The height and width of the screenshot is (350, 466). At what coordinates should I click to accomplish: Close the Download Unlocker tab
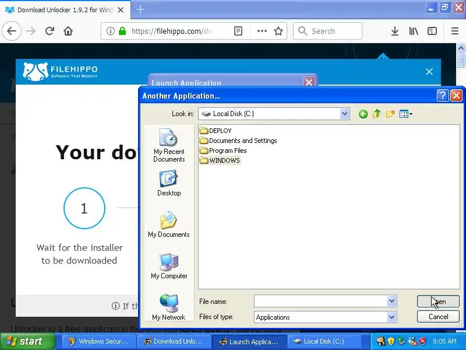(121, 10)
